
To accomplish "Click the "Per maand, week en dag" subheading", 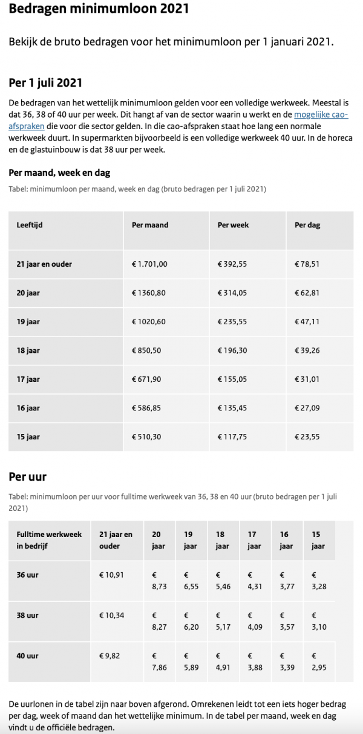I will (59, 173).
